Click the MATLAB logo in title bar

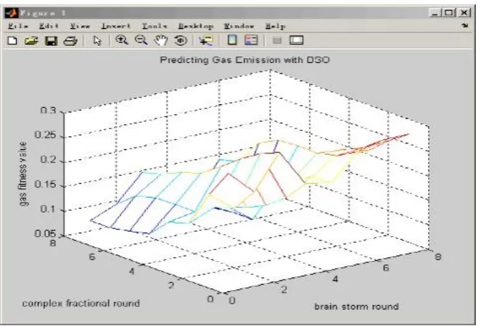(11, 13)
